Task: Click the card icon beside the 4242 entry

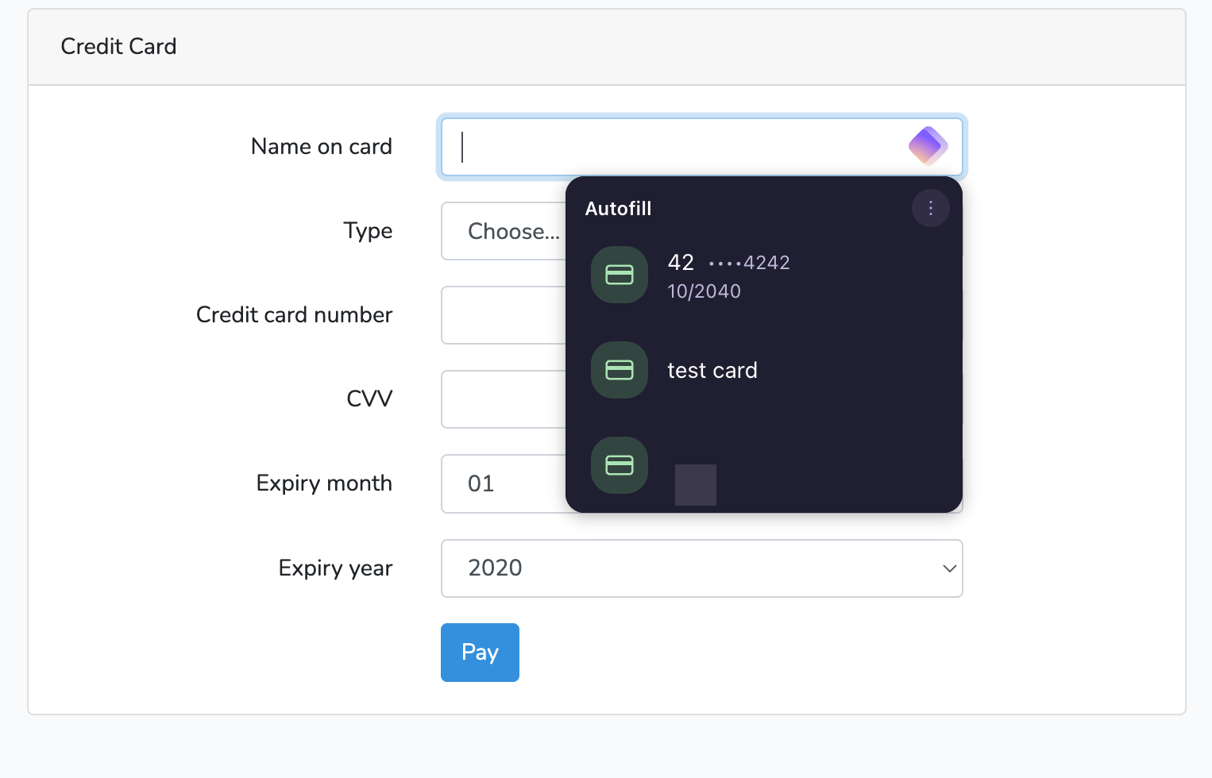Action: tap(620, 275)
